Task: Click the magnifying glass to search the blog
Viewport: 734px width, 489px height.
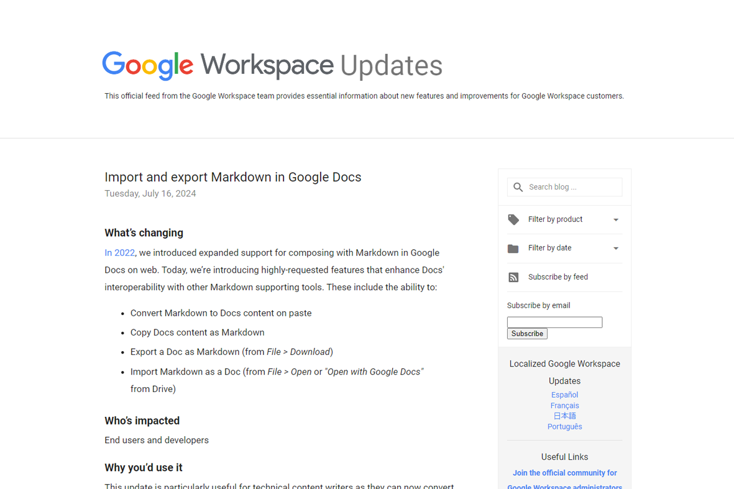Action: [518, 186]
